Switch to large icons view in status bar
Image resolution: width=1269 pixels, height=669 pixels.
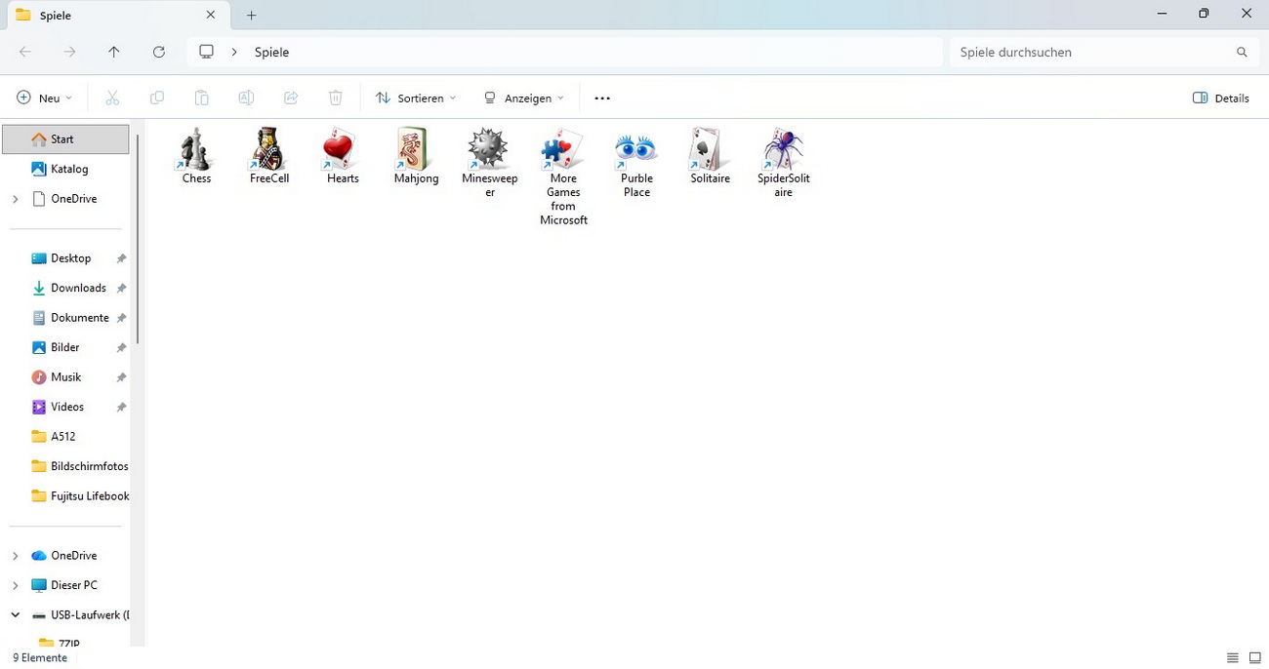coord(1255,658)
